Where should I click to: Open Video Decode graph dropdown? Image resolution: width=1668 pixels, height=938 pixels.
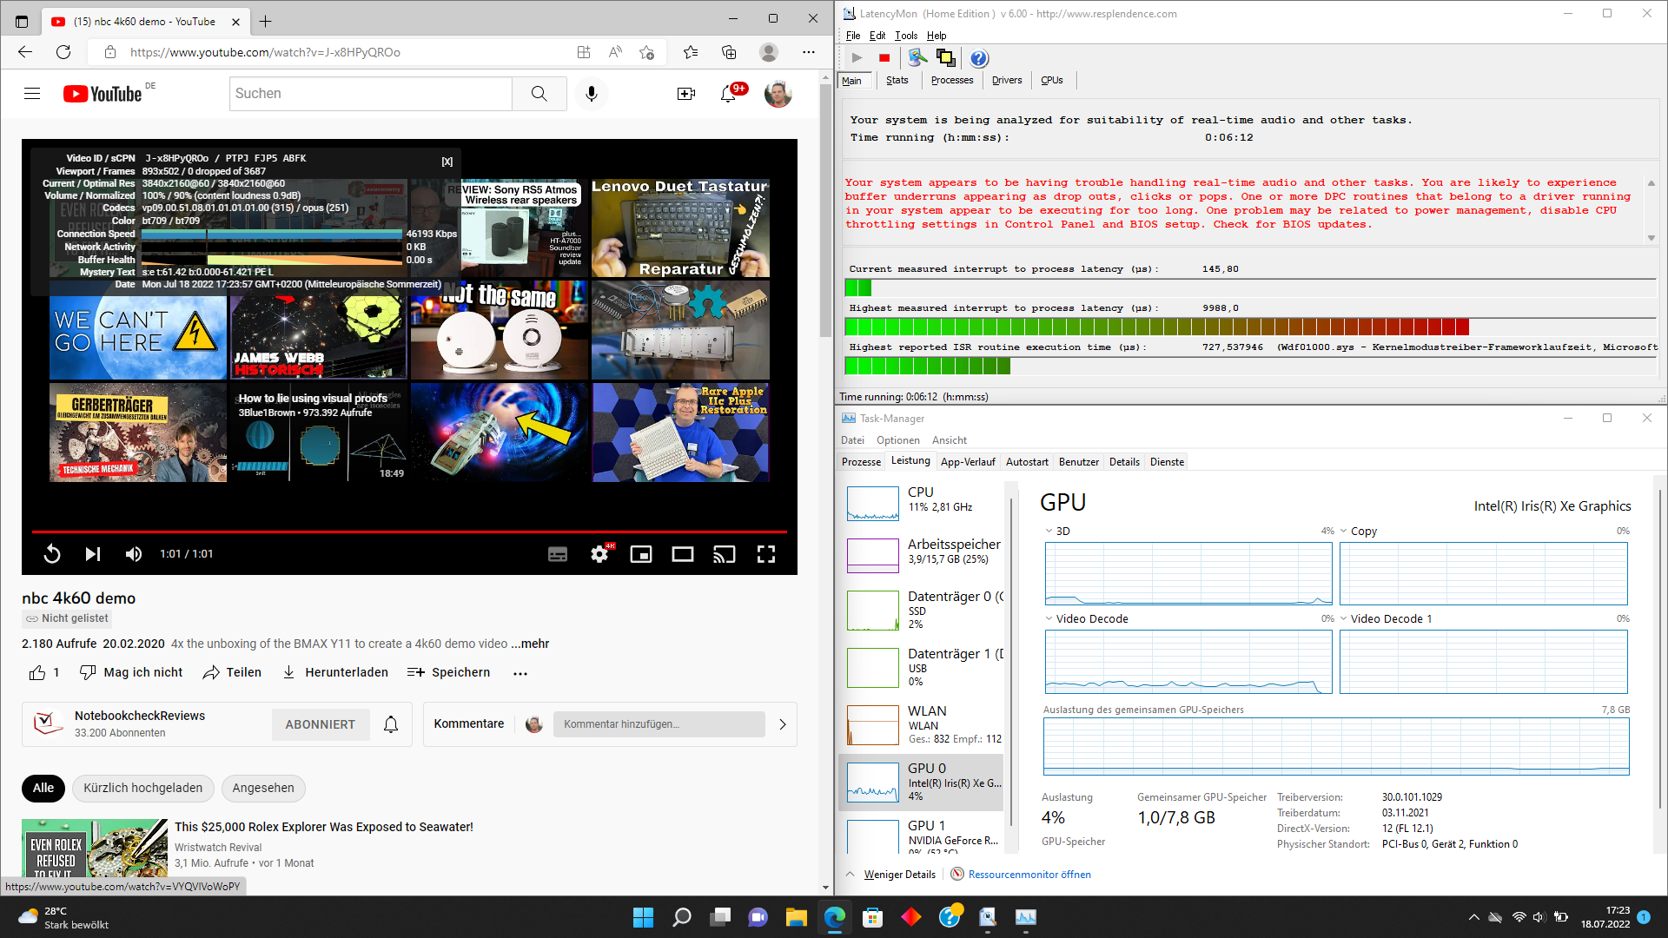point(1049,619)
